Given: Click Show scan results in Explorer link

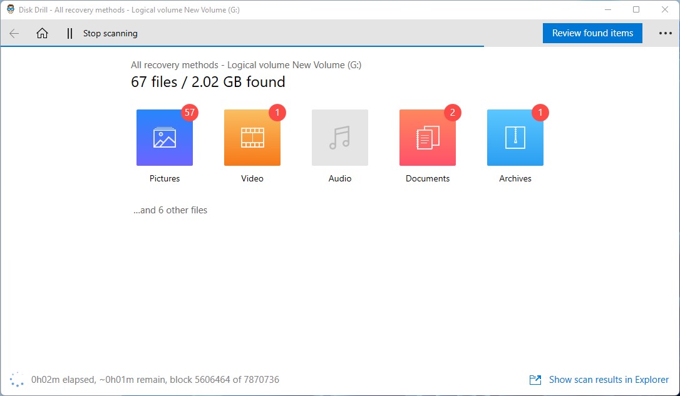Looking at the screenshot, I should [609, 380].
